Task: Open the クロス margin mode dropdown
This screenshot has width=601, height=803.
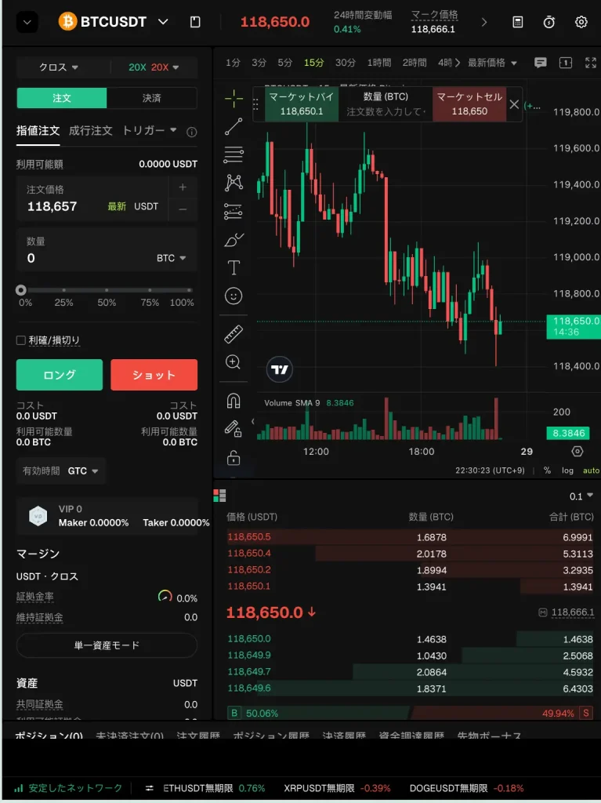Action: pos(59,67)
